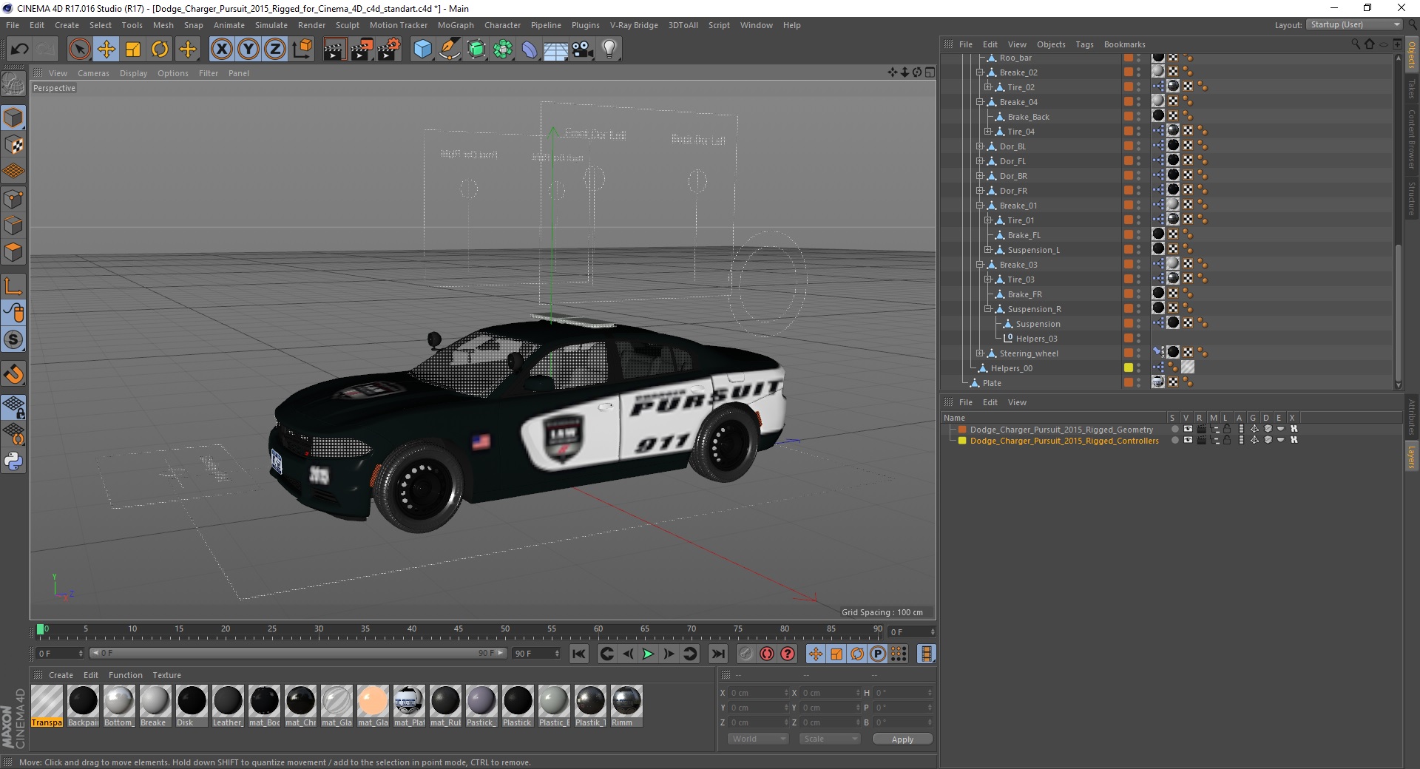
Task: Open material manager Function menu
Action: pos(125,675)
